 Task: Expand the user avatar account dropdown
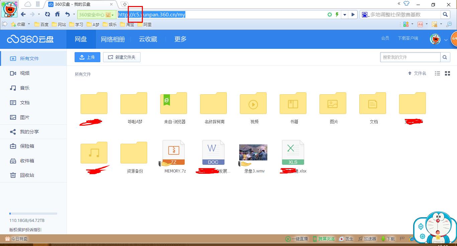point(446,40)
